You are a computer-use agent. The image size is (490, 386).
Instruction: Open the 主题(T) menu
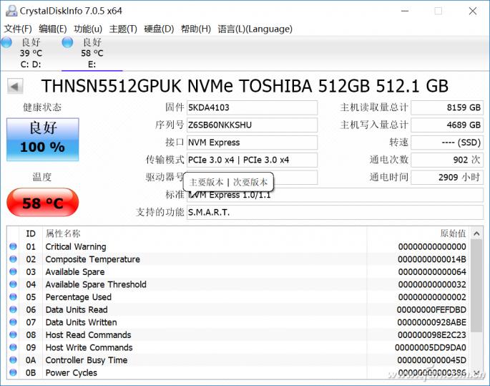point(123,29)
